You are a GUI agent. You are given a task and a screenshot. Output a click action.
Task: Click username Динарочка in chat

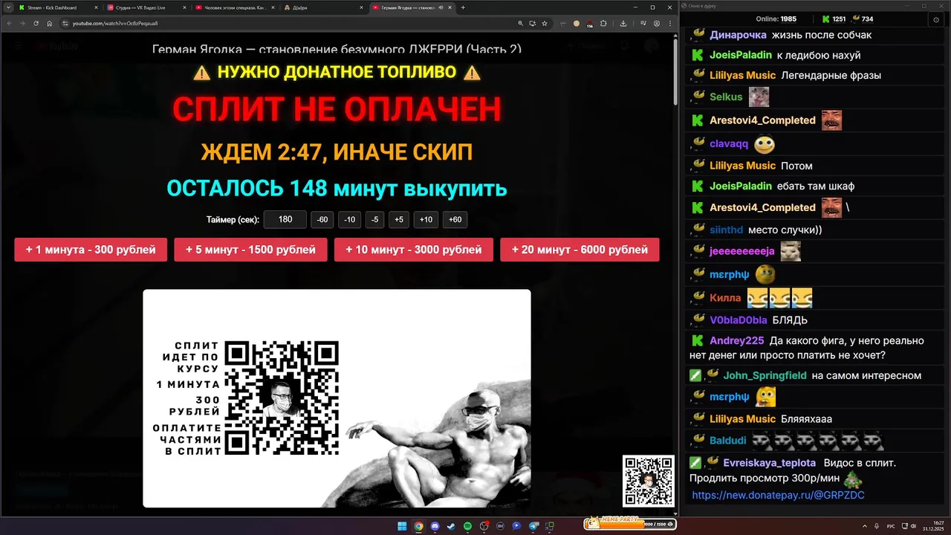tap(738, 35)
